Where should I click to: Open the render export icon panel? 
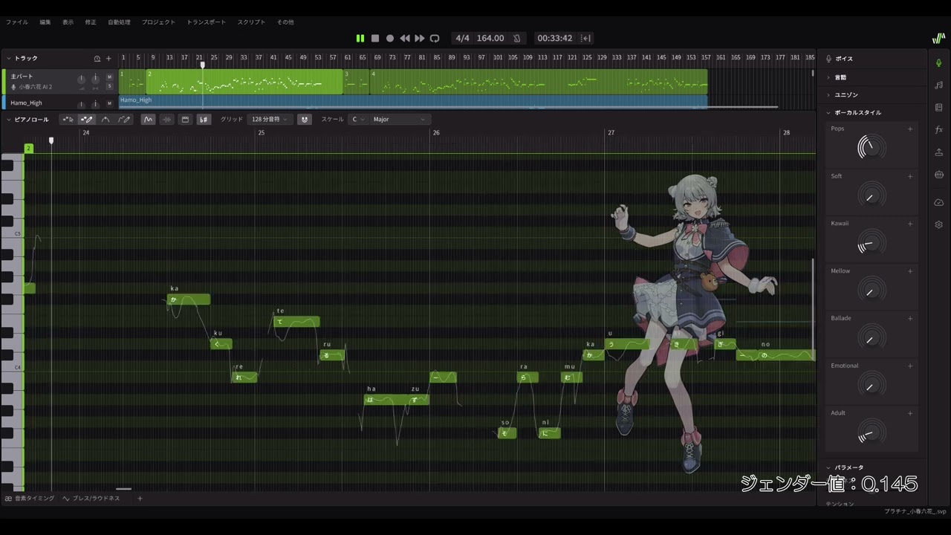pos(939,152)
